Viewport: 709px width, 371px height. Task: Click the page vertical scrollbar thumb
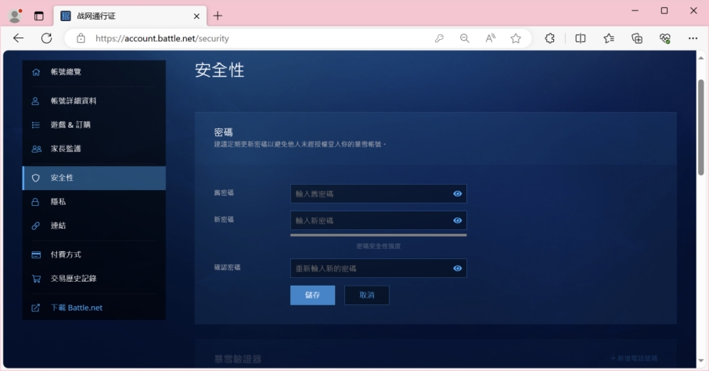click(x=701, y=127)
